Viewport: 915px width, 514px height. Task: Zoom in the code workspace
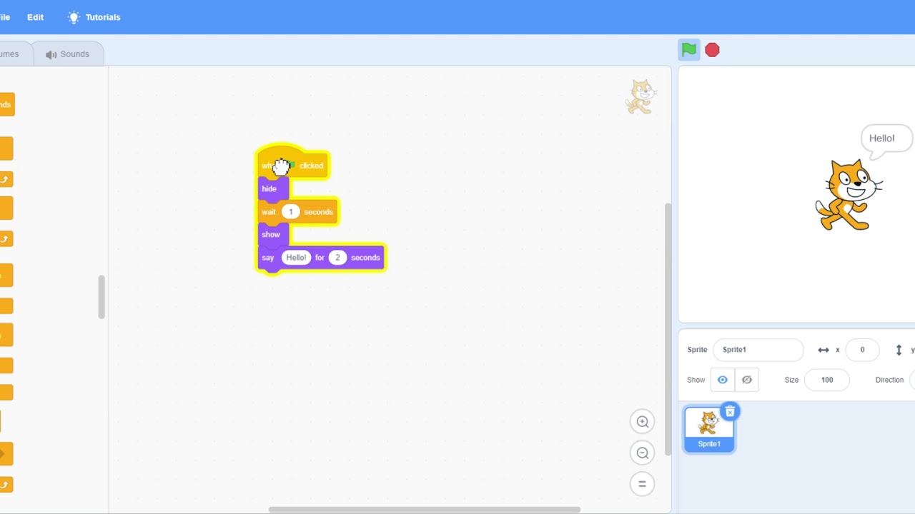tap(642, 421)
